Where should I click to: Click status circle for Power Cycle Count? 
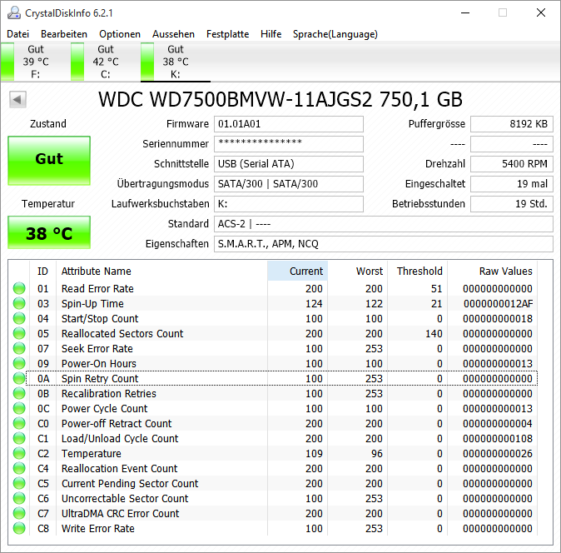pyautogui.click(x=19, y=408)
